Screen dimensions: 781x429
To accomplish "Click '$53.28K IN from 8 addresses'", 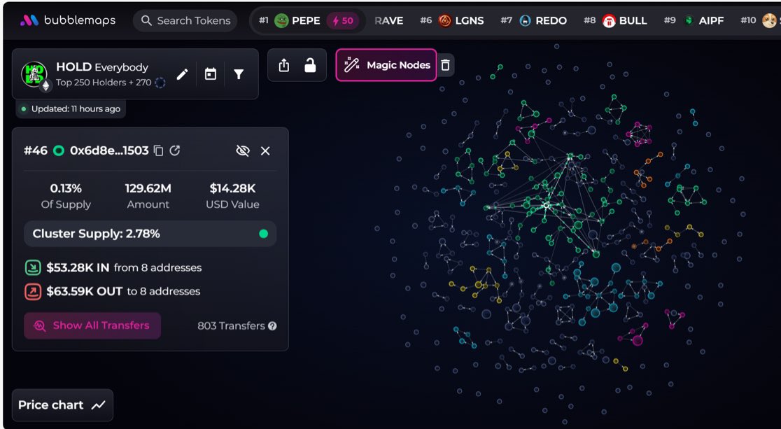I will (124, 267).
